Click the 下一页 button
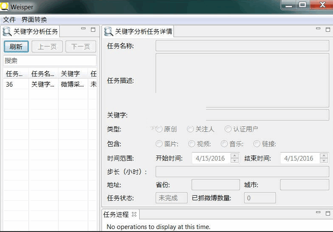The image size is (333, 232). click(x=81, y=46)
